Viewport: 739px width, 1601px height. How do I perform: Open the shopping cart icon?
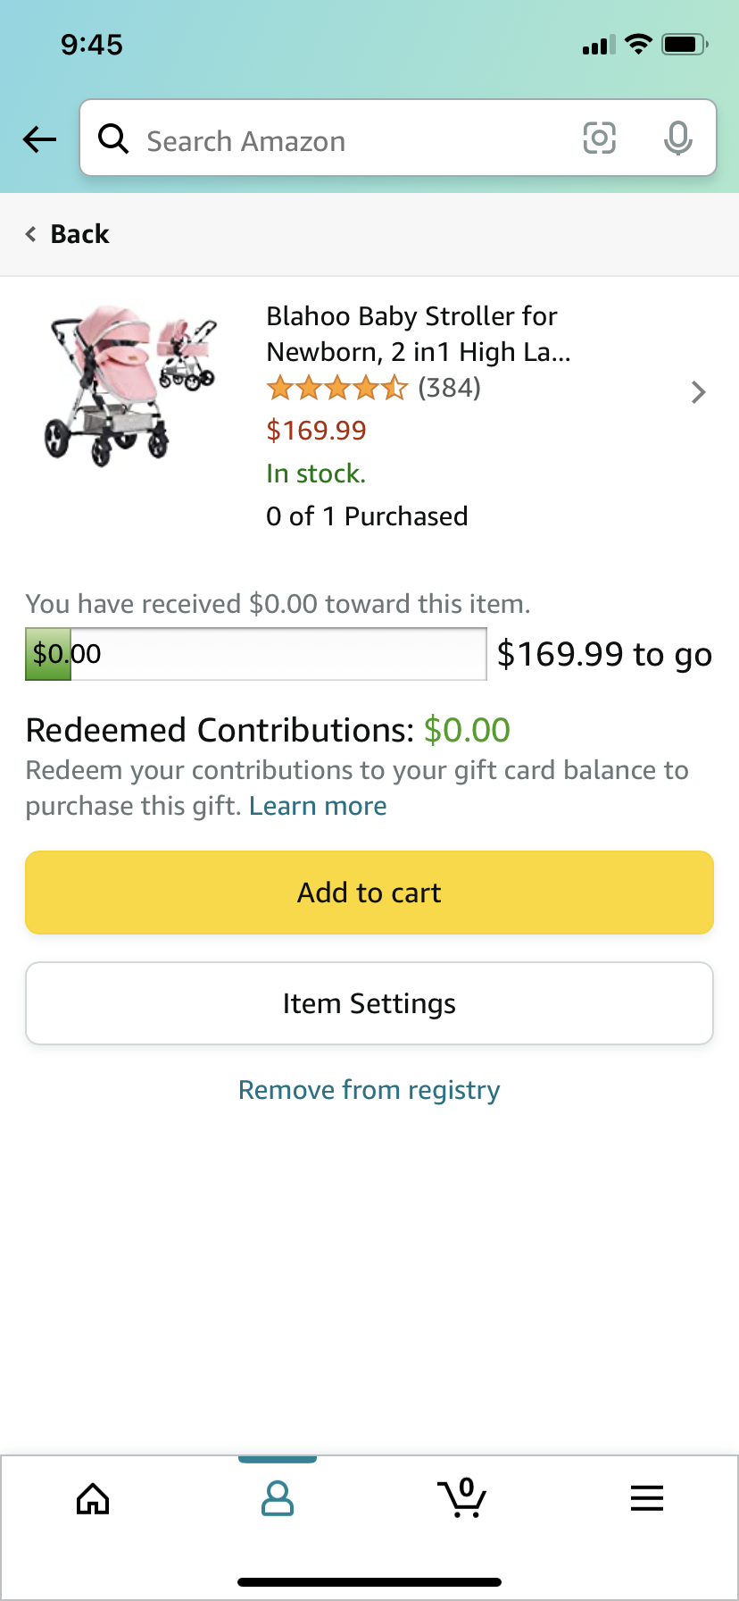point(461,1498)
